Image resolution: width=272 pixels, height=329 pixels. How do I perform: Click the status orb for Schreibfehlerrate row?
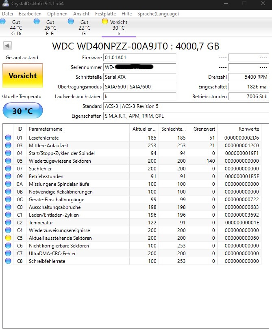[x=8, y=261]
